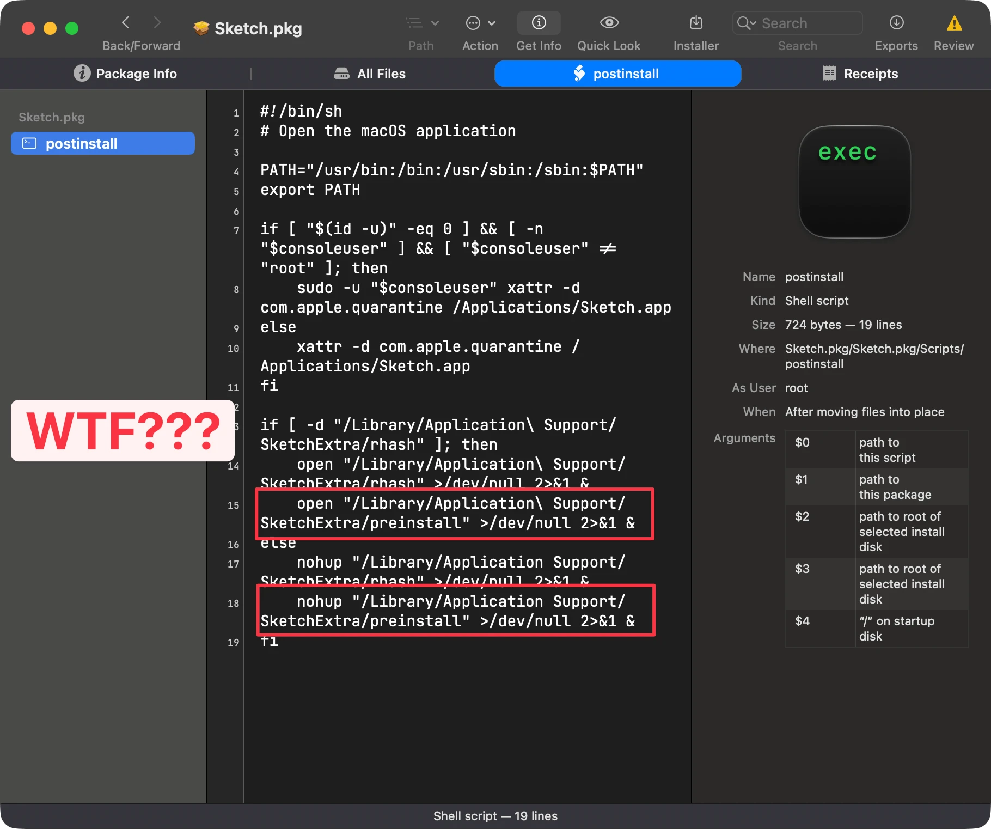Click the 'export PATH' code line
The height and width of the screenshot is (829, 991).
310,190
